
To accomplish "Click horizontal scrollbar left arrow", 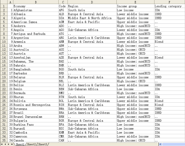I will point(160,144).
